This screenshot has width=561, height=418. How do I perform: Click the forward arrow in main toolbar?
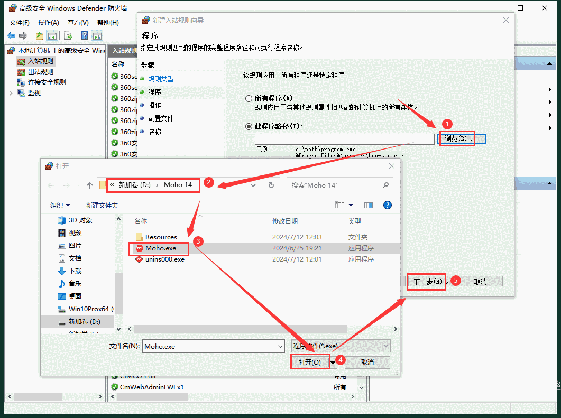(x=23, y=35)
